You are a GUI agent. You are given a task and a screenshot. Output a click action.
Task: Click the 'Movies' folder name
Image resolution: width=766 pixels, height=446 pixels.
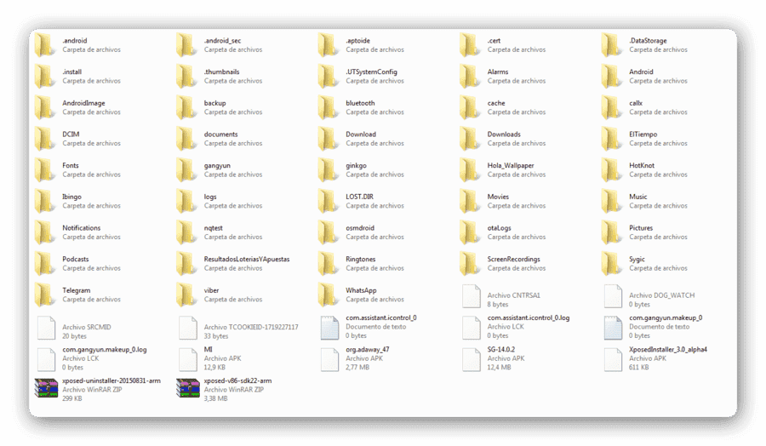[x=498, y=197]
